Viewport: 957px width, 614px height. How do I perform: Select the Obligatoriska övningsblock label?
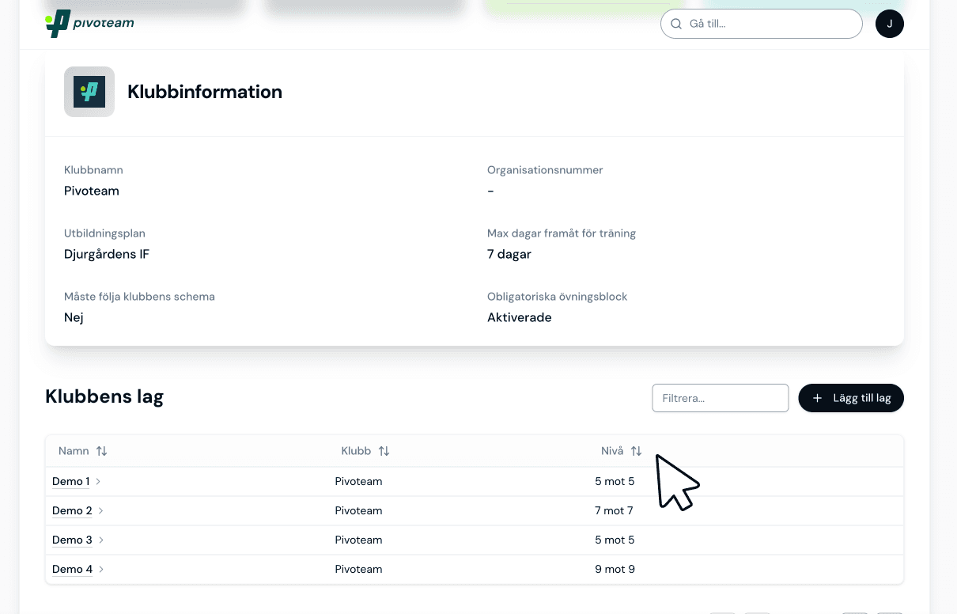[x=558, y=297]
